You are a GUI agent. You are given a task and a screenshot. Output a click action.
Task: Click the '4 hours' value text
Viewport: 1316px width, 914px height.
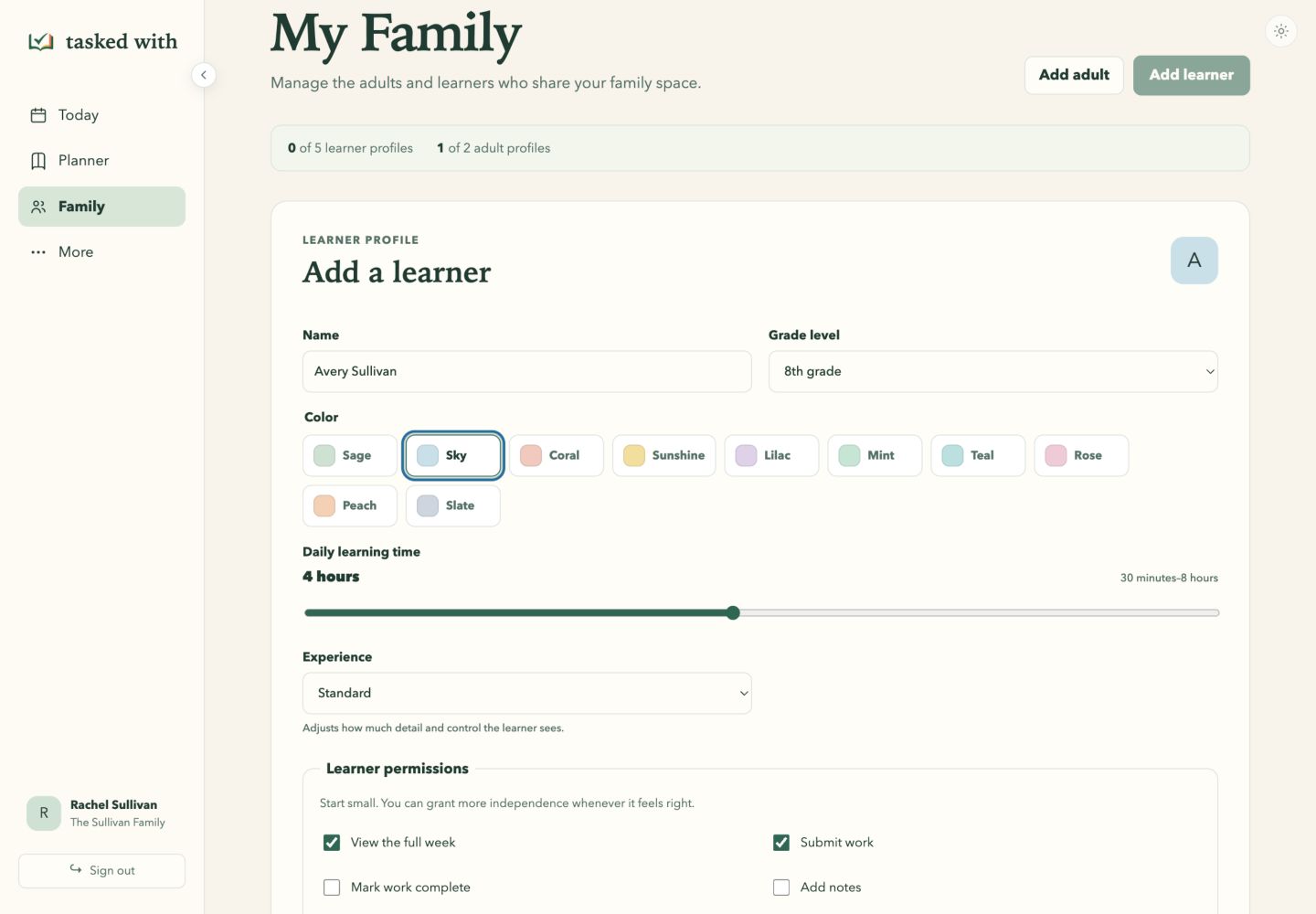[331, 577]
